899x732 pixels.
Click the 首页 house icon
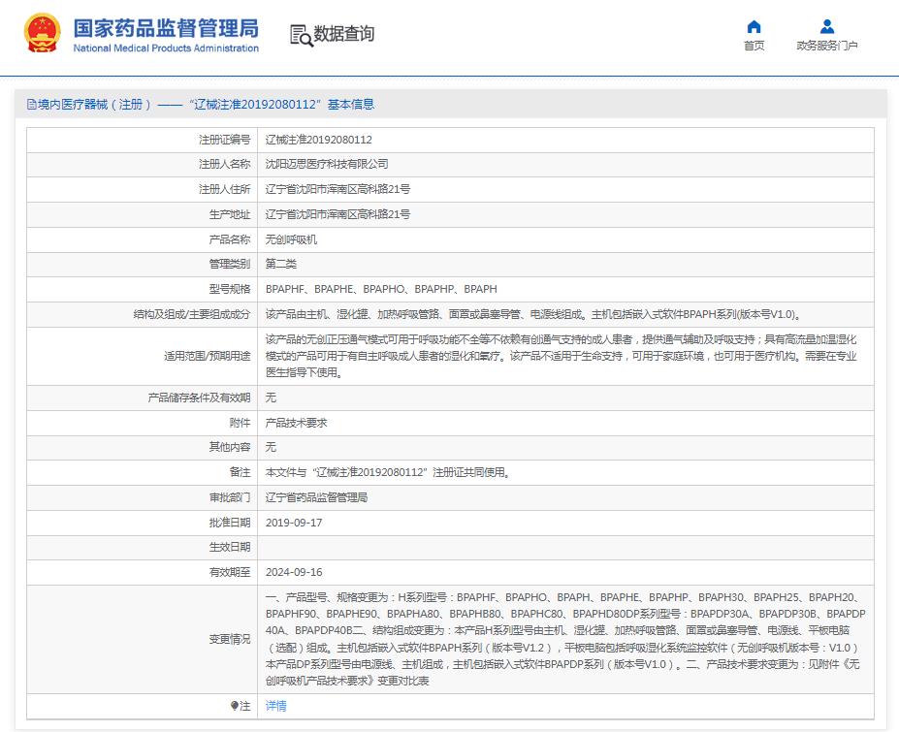click(754, 26)
